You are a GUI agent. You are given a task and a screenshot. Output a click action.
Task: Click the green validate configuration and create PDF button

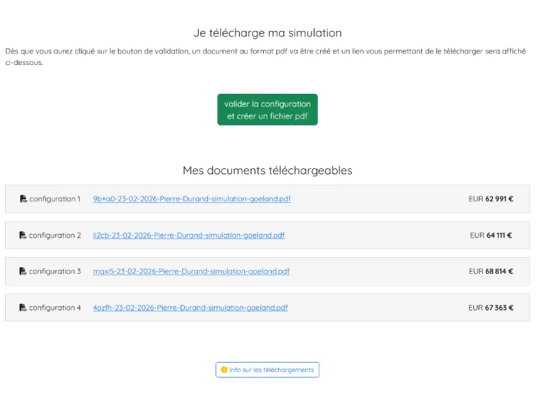pyautogui.click(x=267, y=110)
